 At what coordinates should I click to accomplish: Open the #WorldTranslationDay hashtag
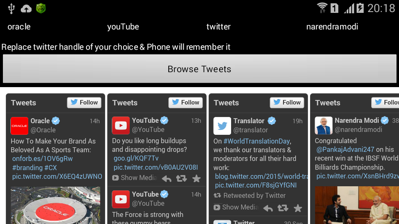257,141
